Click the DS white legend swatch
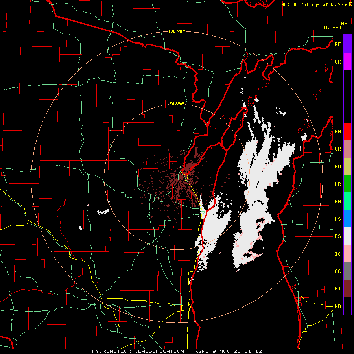This screenshot has height=354, width=354. pyautogui.click(x=347, y=236)
